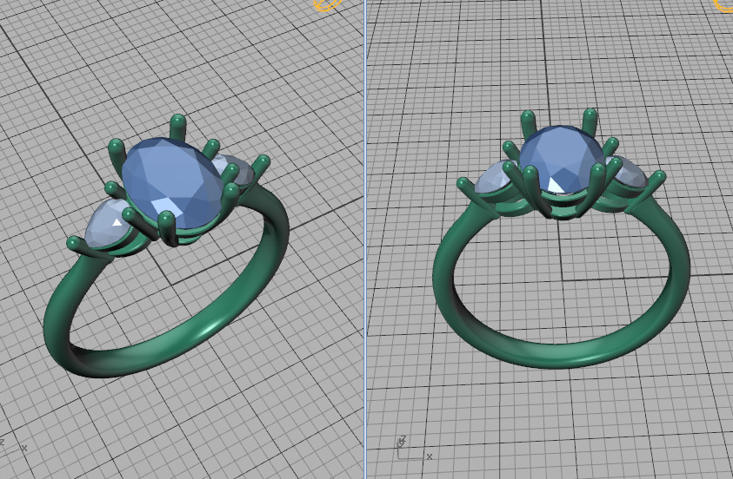Select the pale side stone at left of left-viewport ring
This screenshot has height=479, width=733.
click(109, 224)
